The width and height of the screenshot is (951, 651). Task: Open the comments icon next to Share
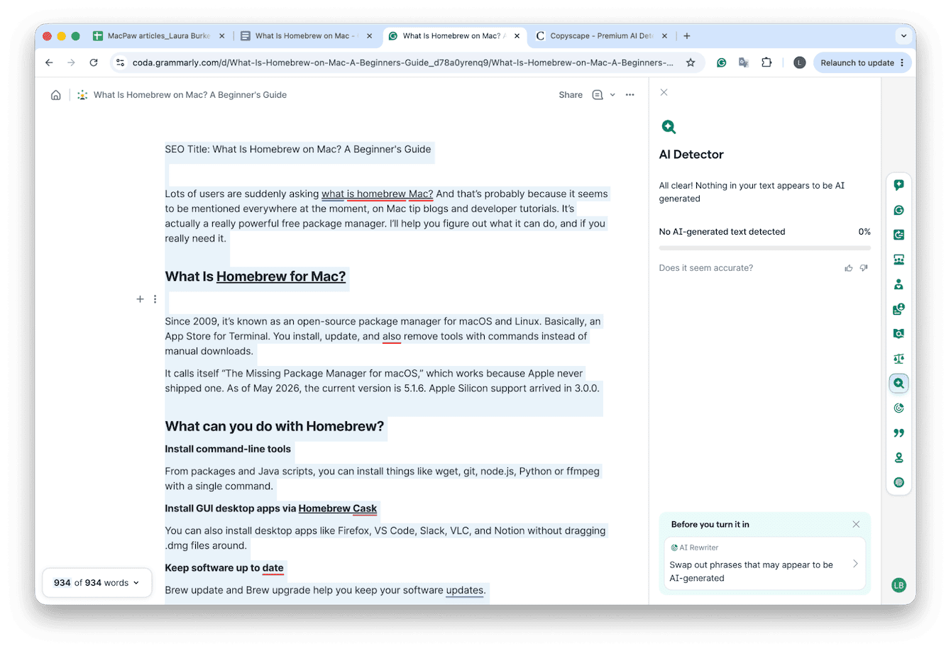click(x=598, y=95)
